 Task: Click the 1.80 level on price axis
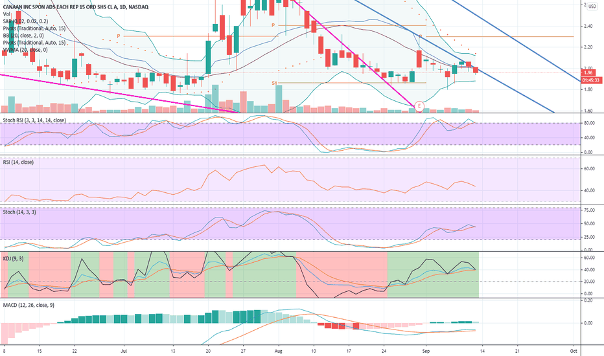(588, 90)
